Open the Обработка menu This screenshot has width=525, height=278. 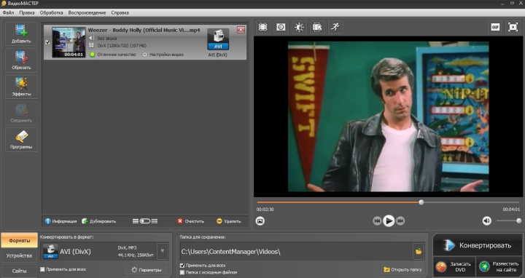click(x=51, y=12)
